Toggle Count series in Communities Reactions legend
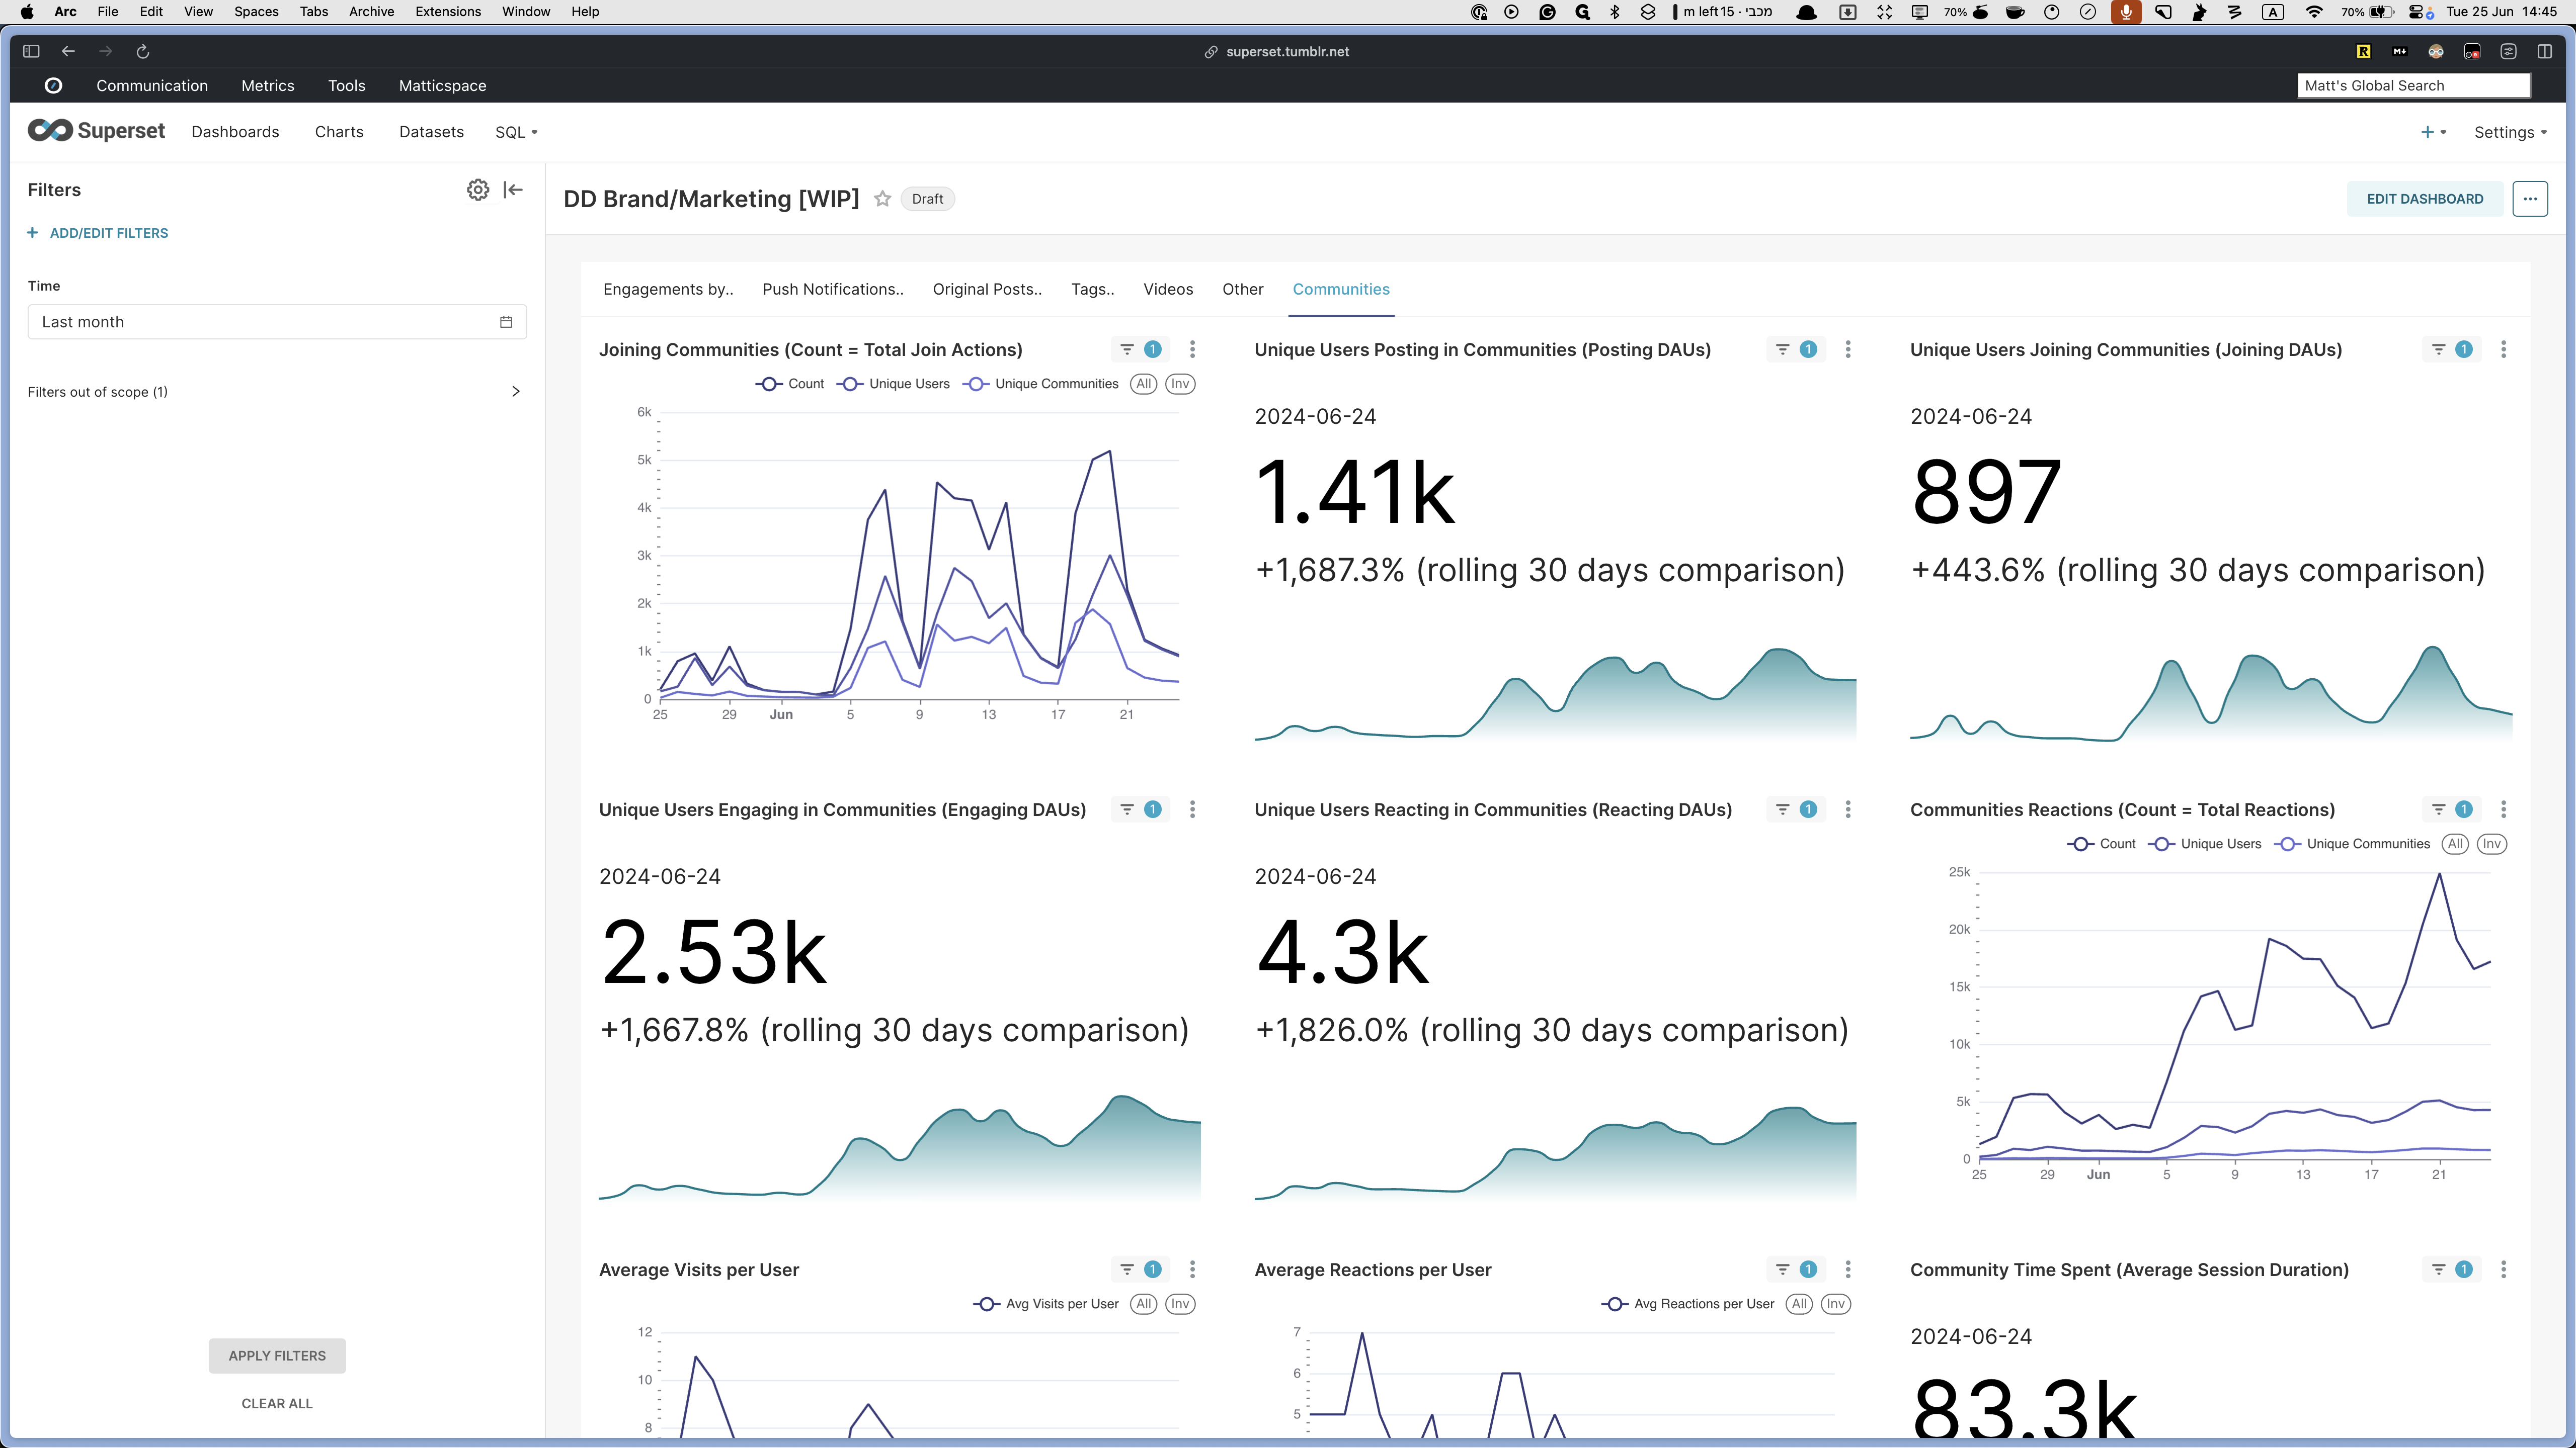The image size is (2576, 1448). pyautogui.click(x=2101, y=844)
